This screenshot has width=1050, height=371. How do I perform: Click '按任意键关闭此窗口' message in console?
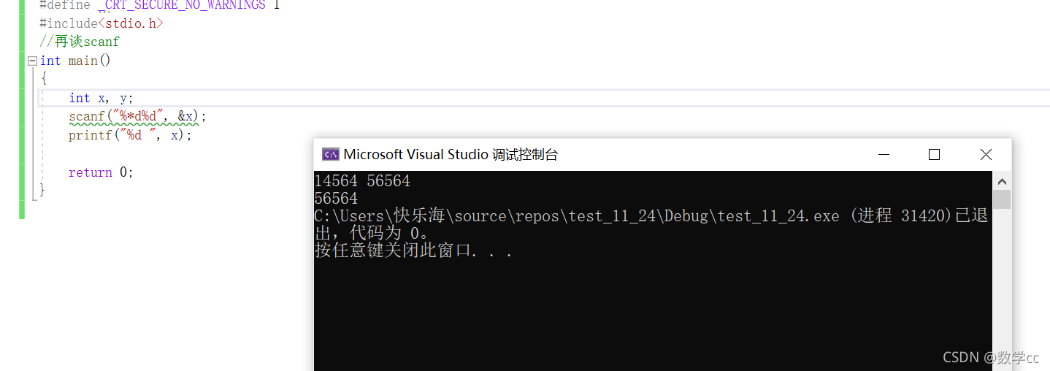pyautogui.click(x=413, y=250)
